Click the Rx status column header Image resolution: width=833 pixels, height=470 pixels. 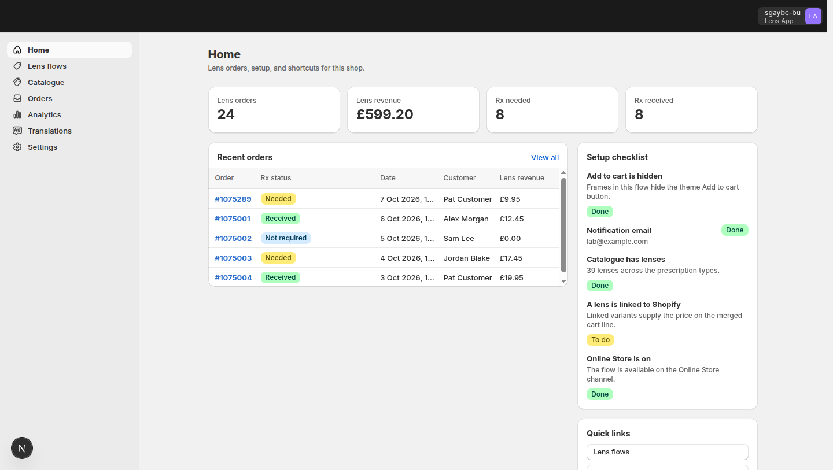276,178
